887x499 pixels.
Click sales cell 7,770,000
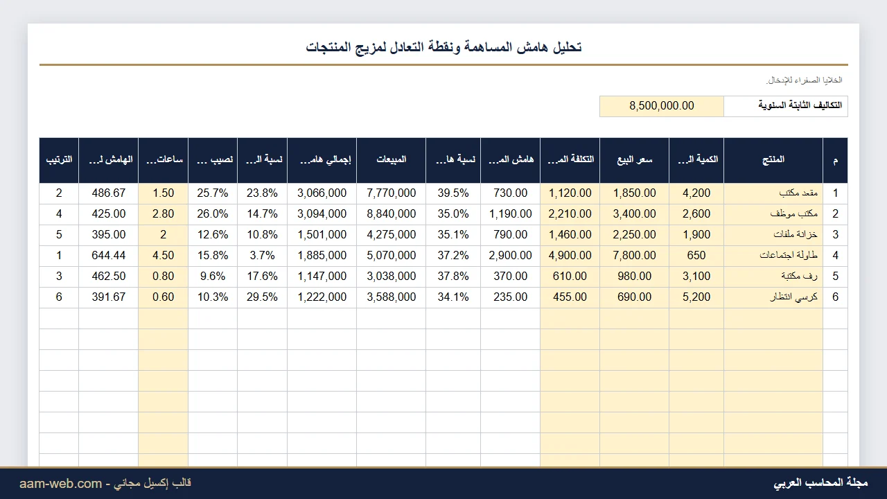[x=392, y=193]
